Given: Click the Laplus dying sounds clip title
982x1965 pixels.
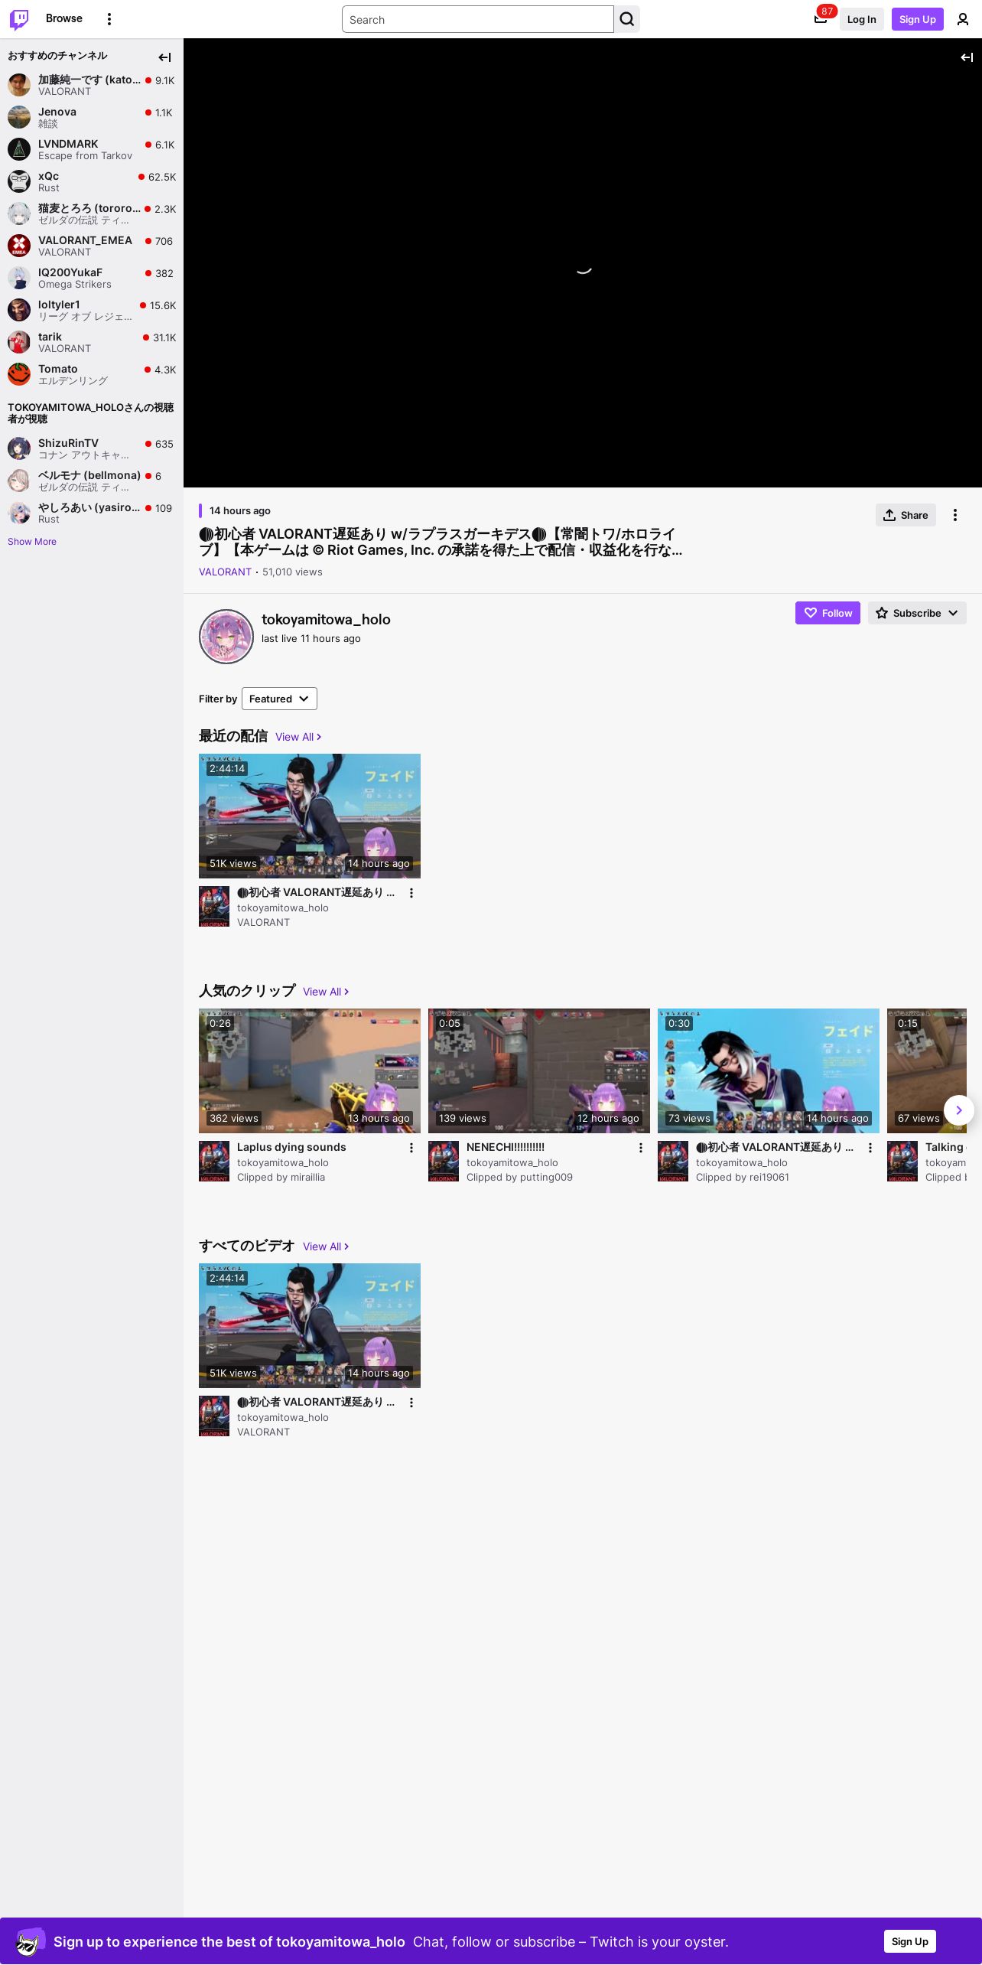Looking at the screenshot, I should coord(291,1147).
